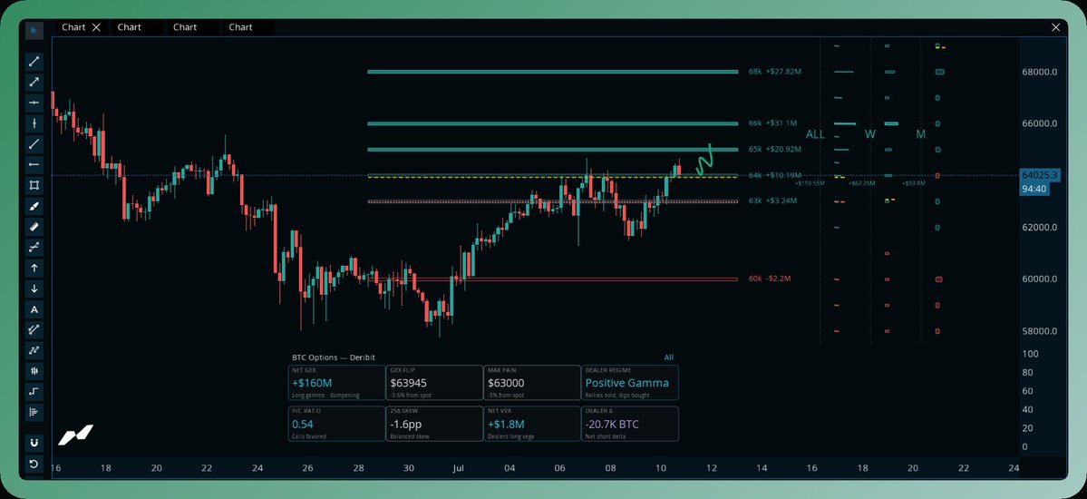The height and width of the screenshot is (499, 1087).
Task: Click the 62000.0 price axis label
Action: click(x=1039, y=228)
